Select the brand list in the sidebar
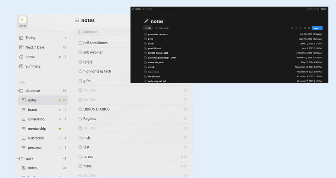336x178 pixels. 43,110
